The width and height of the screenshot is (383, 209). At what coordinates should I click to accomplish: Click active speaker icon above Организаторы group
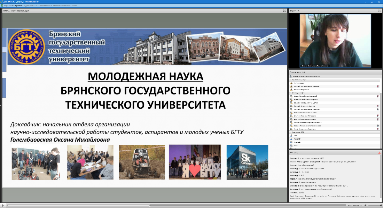pyautogui.click(x=291, y=76)
